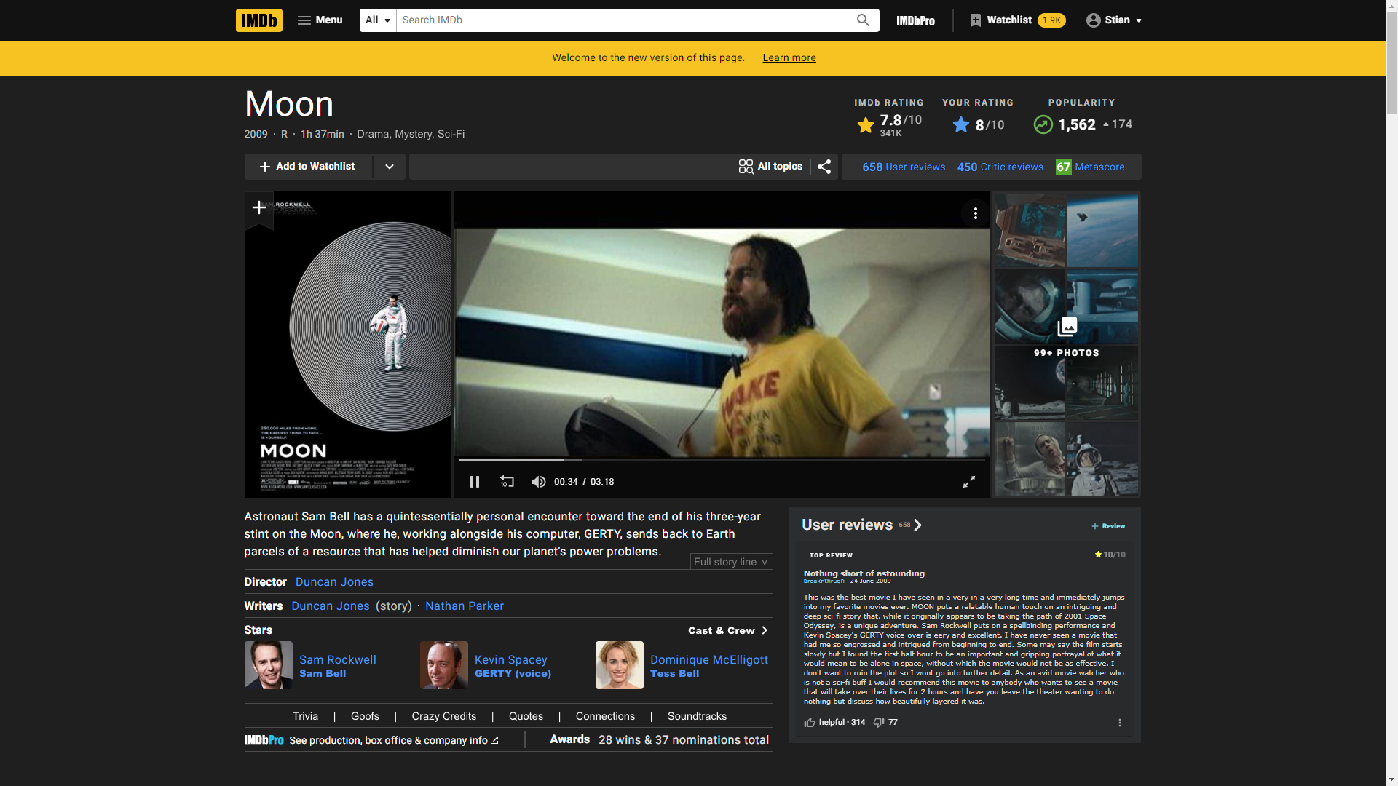Open the All search category dropdown
This screenshot has height=786, width=1398.
coord(378,20)
